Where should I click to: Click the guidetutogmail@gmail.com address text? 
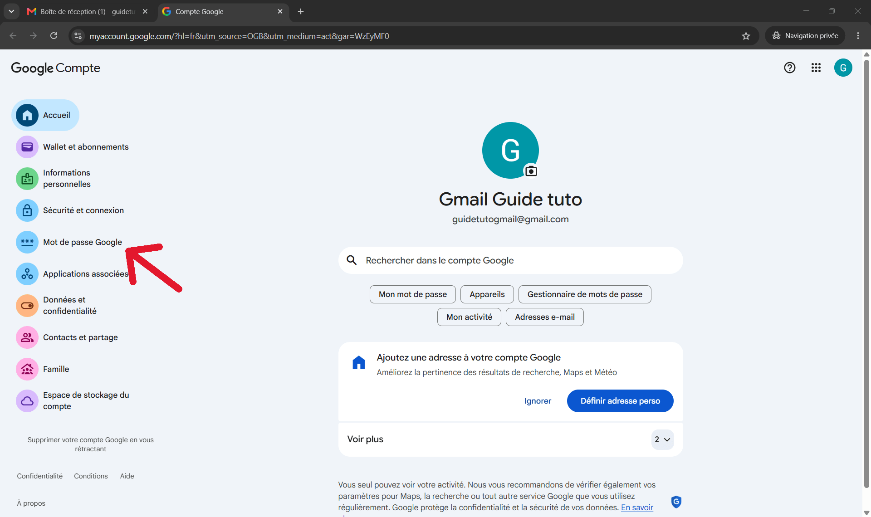pos(510,219)
